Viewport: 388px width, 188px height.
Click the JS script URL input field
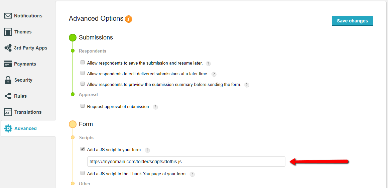click(186, 162)
